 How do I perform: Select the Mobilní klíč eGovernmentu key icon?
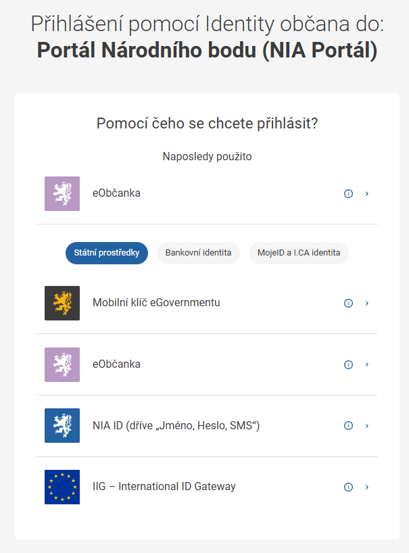coord(62,303)
